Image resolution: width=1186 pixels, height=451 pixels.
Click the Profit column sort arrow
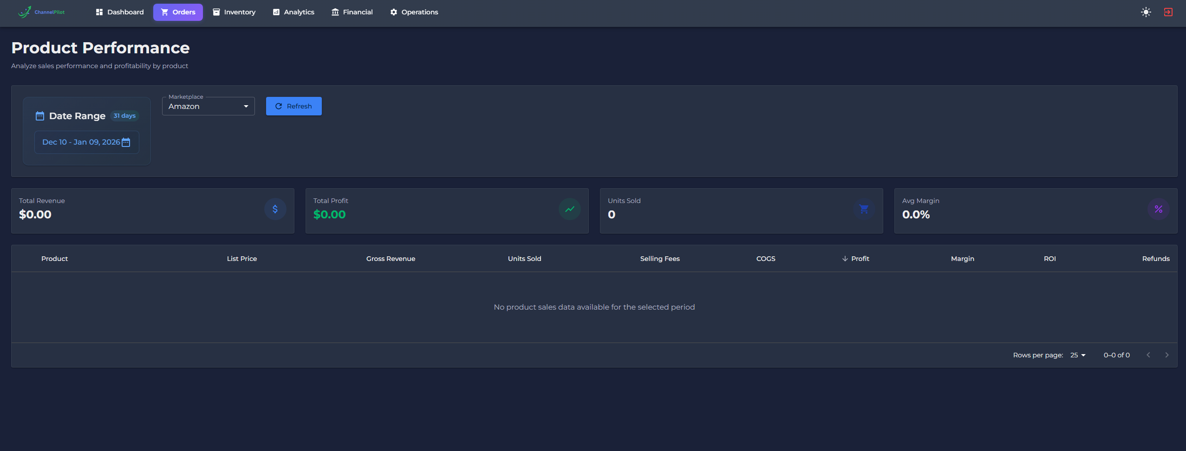(x=845, y=259)
